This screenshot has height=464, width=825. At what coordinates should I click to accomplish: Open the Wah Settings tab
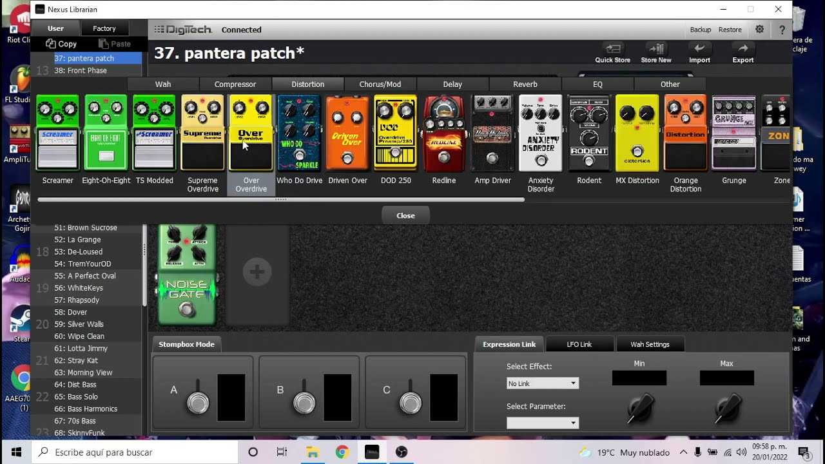(650, 344)
